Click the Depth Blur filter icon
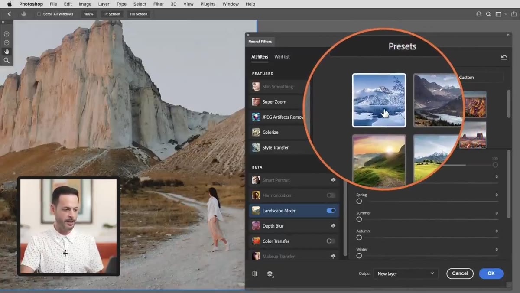Viewport: 520px width, 293px height. click(x=256, y=226)
